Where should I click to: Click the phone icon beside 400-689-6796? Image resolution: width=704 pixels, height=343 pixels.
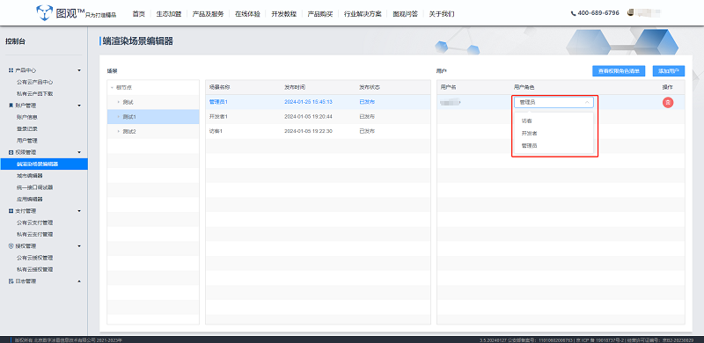[574, 13]
